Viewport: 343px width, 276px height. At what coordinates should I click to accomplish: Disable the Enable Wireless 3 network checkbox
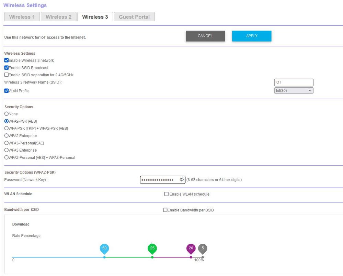(6, 60)
